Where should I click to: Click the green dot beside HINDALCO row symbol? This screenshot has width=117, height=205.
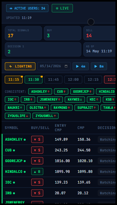click(x=25, y=172)
